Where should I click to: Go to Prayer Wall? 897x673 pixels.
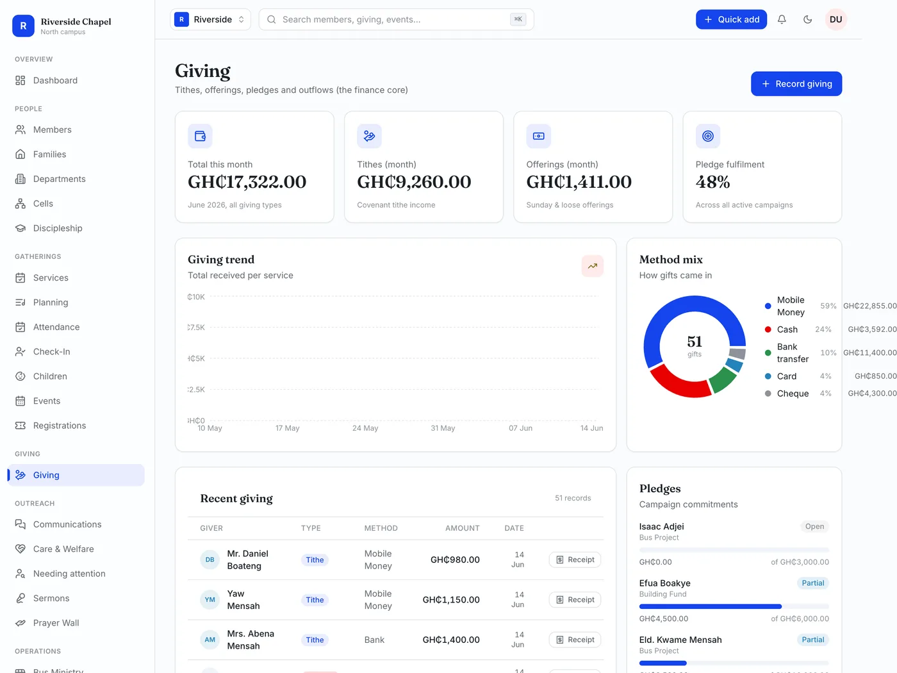click(76, 623)
